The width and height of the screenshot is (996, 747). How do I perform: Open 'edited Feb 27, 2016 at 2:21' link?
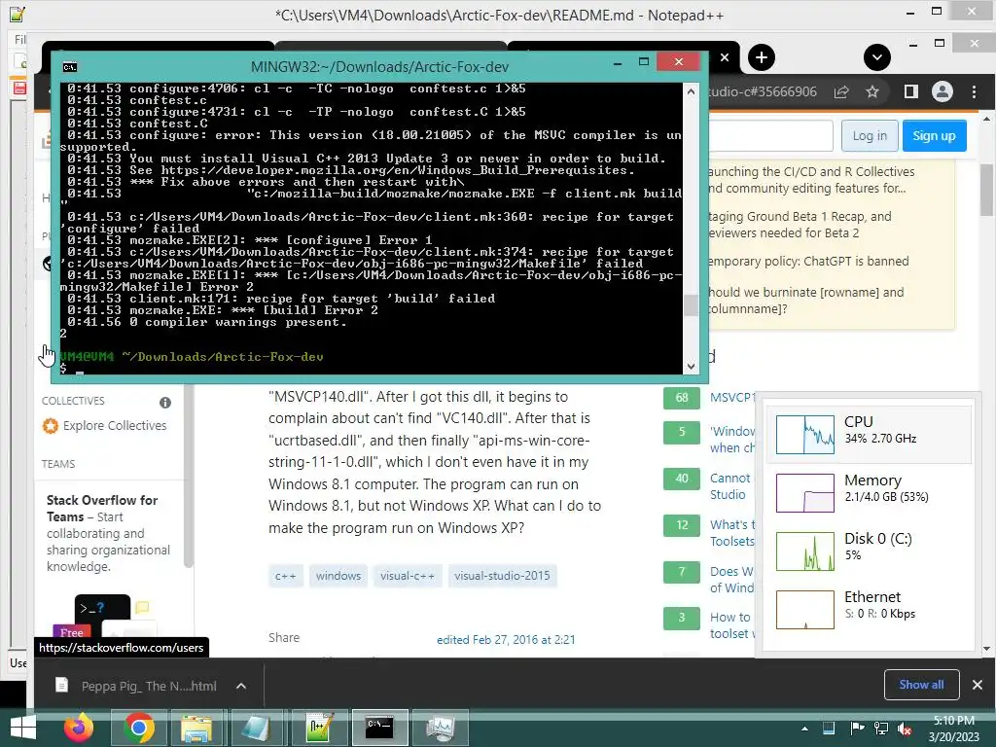coord(506,640)
